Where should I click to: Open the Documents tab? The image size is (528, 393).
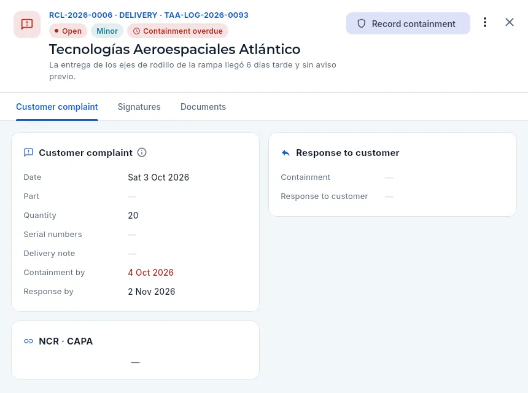[x=203, y=107]
